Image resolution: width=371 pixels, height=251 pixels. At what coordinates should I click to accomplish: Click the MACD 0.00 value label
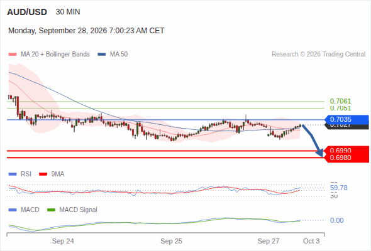pos(336,220)
